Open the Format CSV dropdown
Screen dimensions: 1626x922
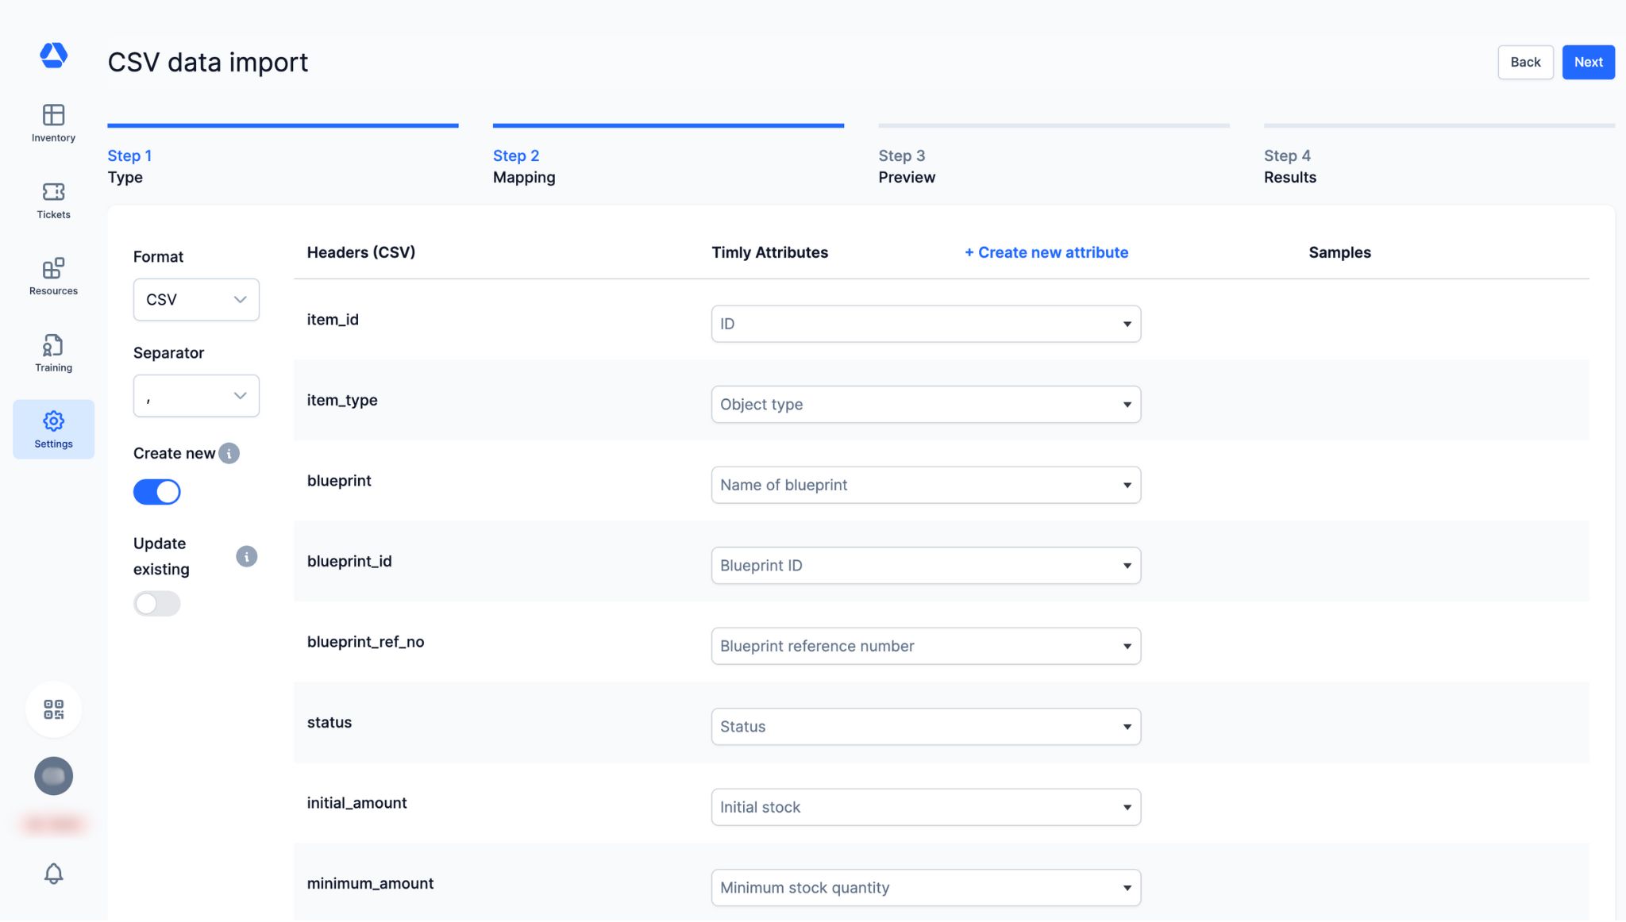196,300
